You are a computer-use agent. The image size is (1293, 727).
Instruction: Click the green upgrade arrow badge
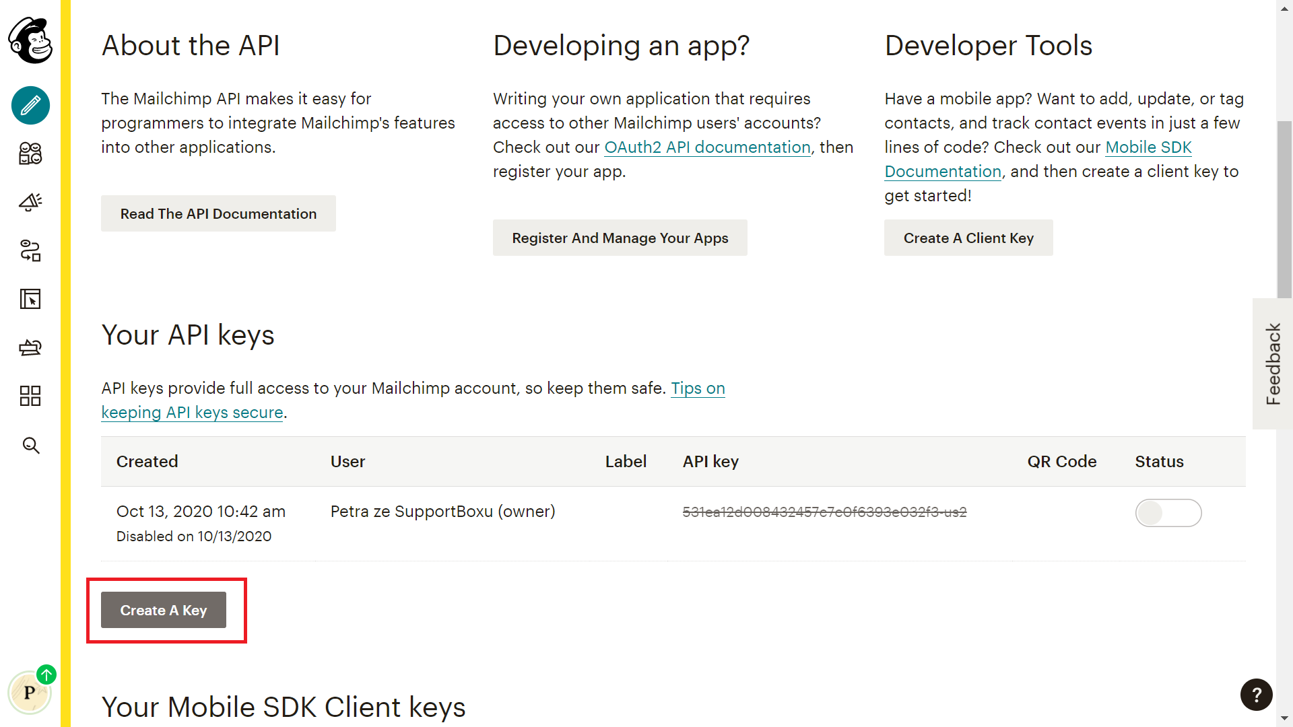click(46, 674)
